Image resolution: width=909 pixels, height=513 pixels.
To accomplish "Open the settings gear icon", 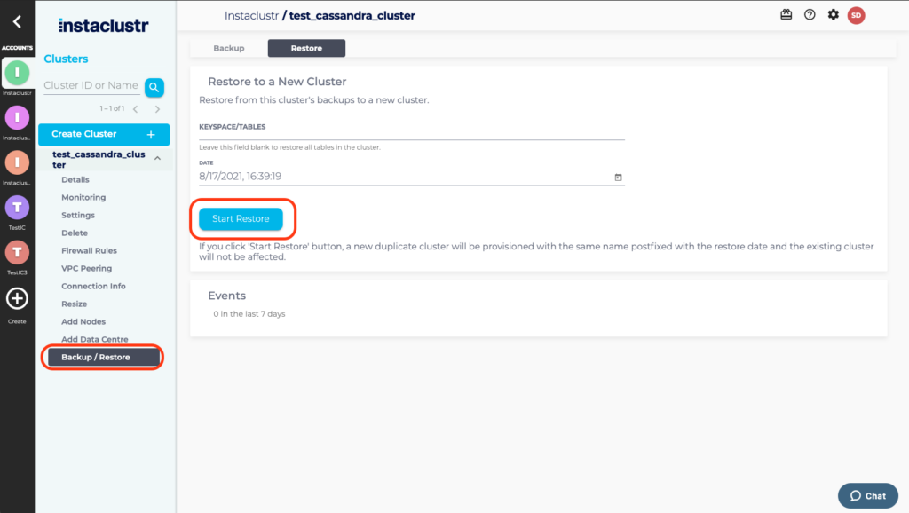I will pos(833,15).
